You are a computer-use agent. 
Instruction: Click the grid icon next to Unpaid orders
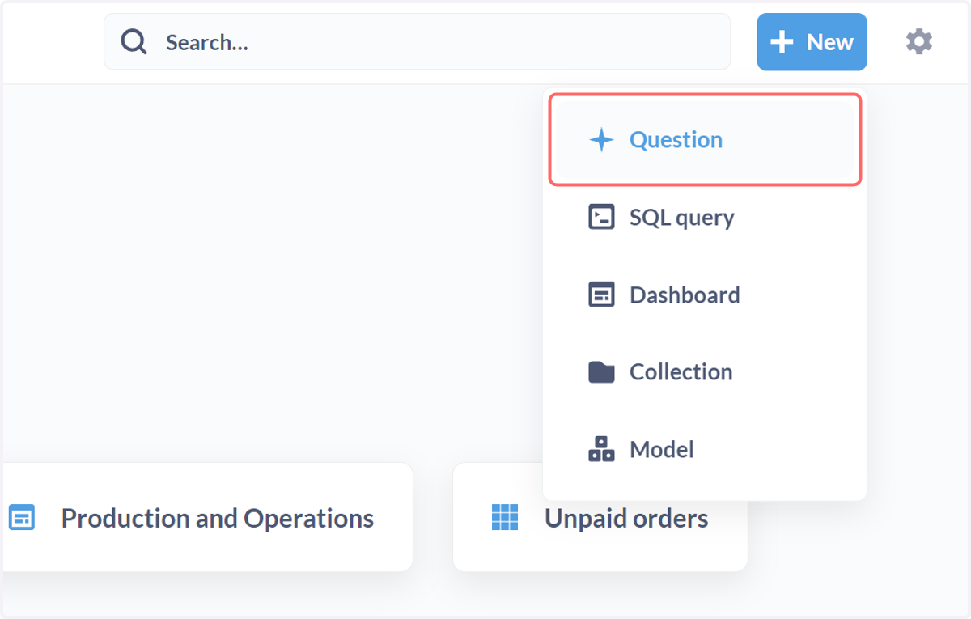click(x=505, y=517)
